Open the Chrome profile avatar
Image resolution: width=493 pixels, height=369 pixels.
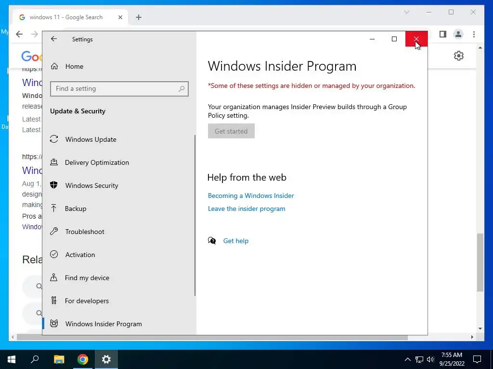458,34
